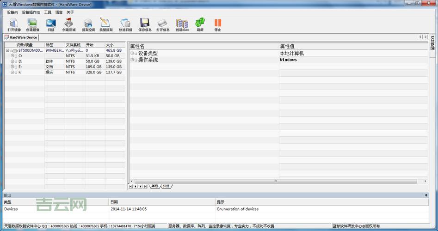
Task: Open the 设备操作(E) menu
Action: point(31,12)
